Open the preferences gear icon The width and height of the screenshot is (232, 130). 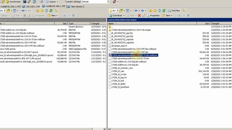coord(42,2)
